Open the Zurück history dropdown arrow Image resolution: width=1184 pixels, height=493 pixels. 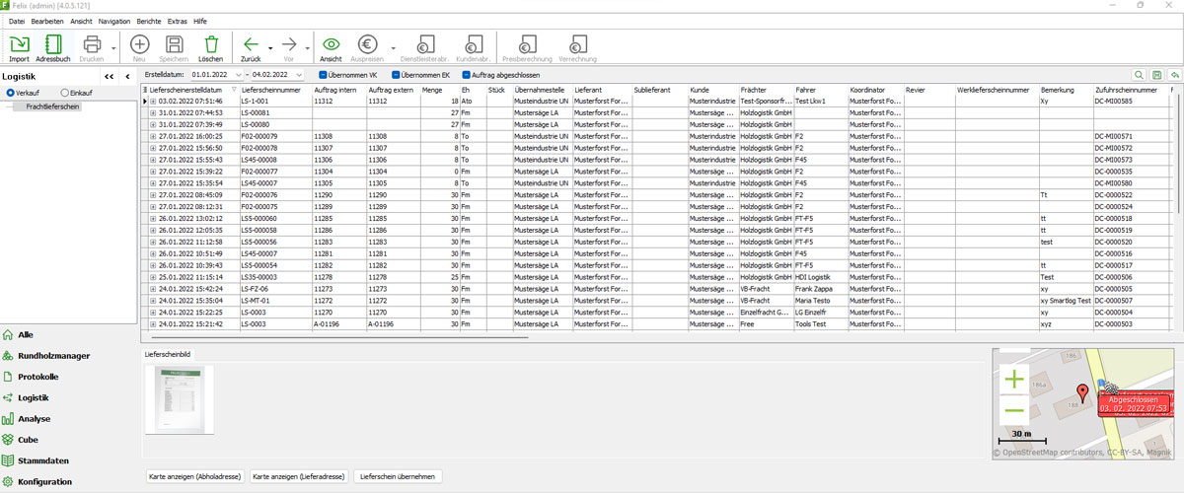click(269, 46)
